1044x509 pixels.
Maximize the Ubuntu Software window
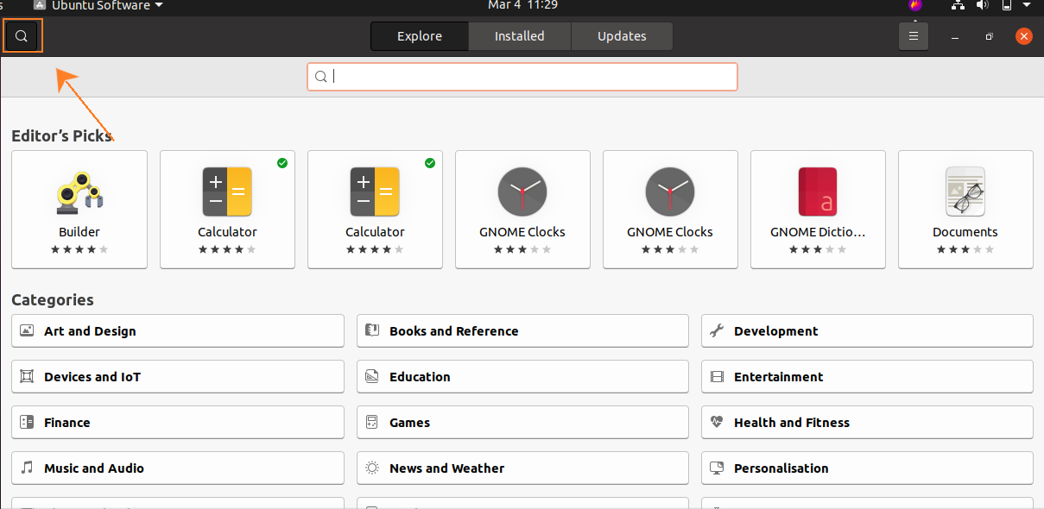[990, 36]
